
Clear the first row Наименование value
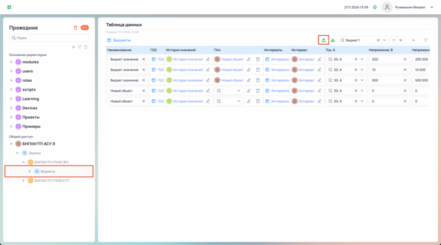click(x=144, y=59)
